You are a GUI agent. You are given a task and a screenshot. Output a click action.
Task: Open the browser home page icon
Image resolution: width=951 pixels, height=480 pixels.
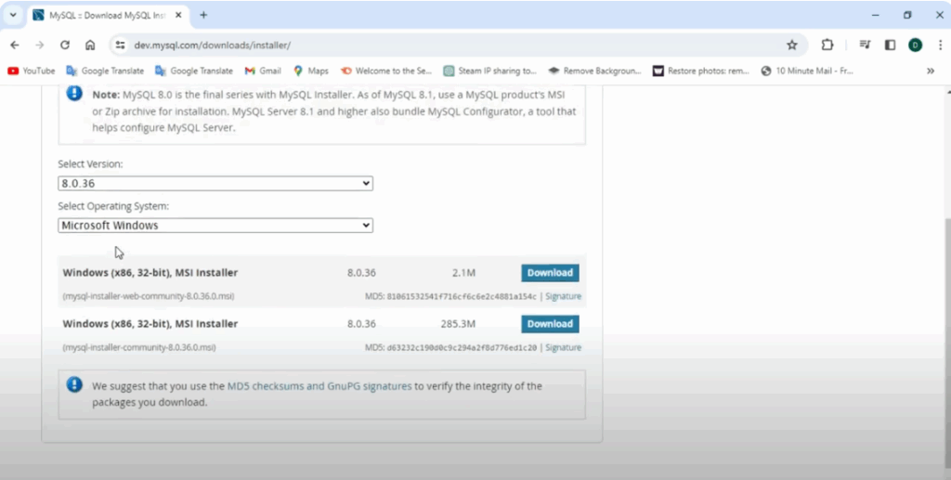pos(90,45)
